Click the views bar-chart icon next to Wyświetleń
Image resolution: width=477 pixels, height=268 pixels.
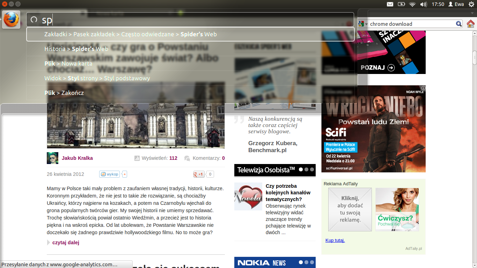click(x=137, y=158)
